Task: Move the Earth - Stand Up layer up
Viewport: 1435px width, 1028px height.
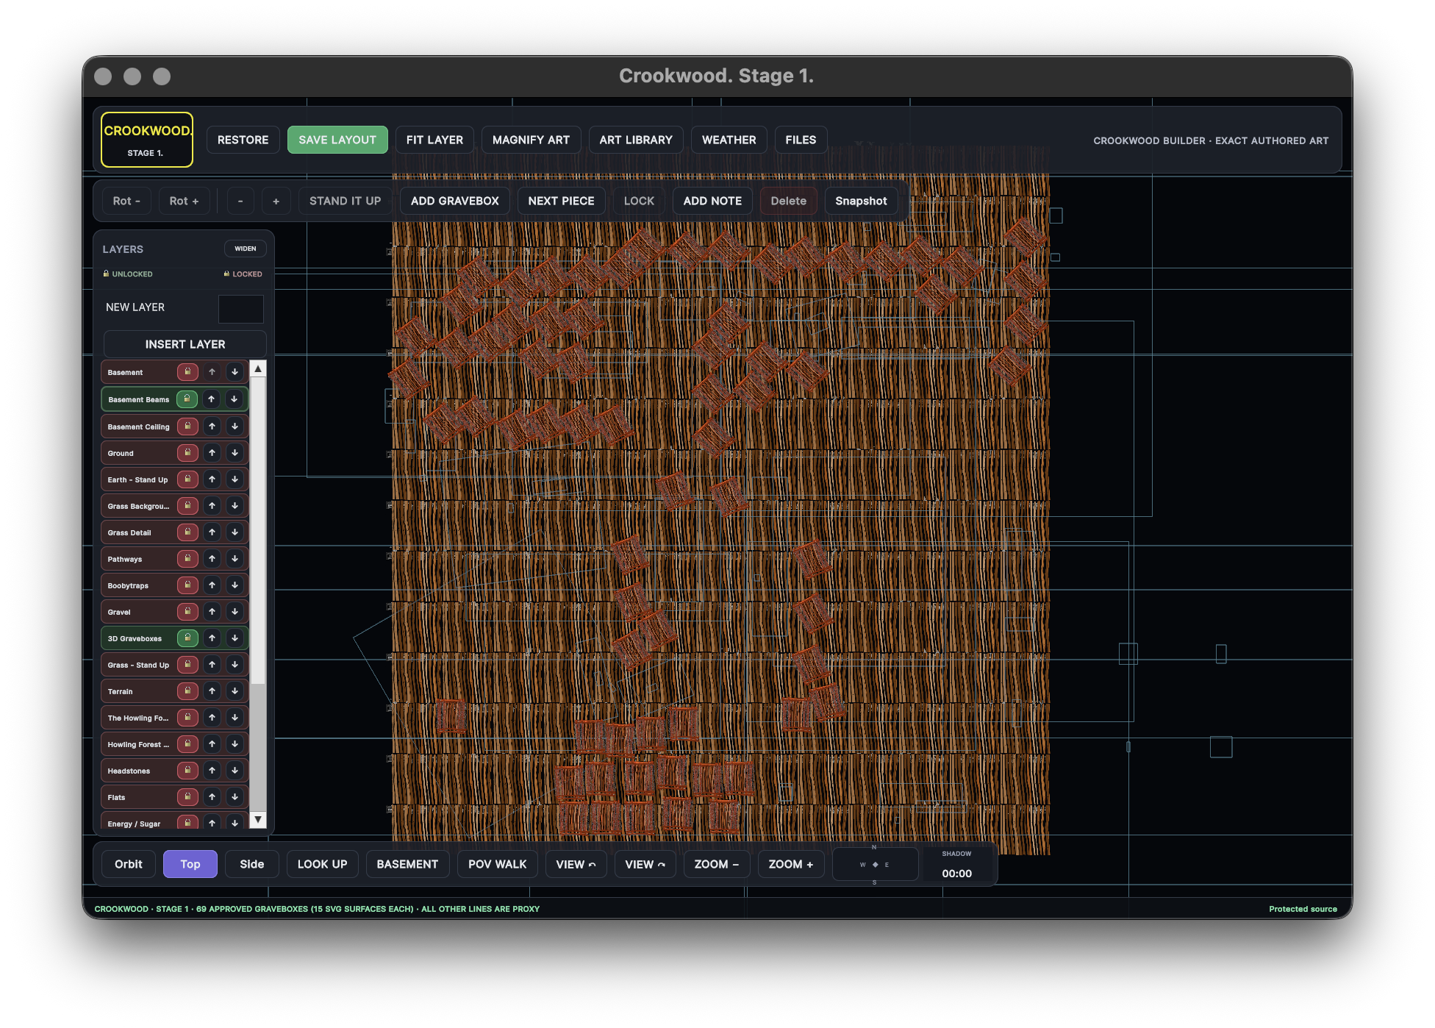Action: point(212,479)
